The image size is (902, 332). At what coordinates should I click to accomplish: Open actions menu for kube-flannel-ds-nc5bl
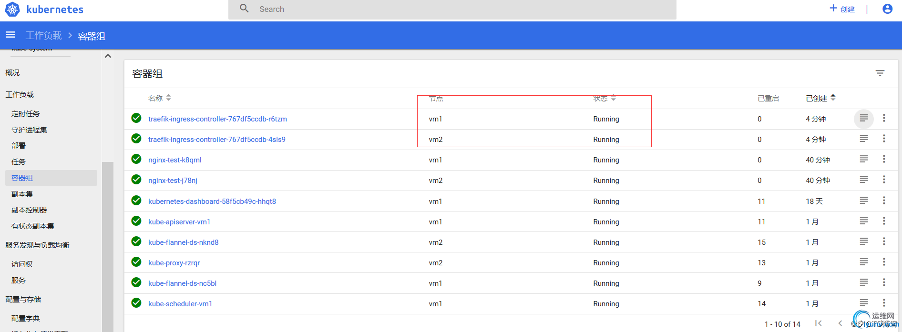884,282
